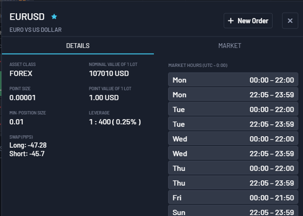Open the MARKET tab
The height and width of the screenshot is (216, 303).
(230, 46)
